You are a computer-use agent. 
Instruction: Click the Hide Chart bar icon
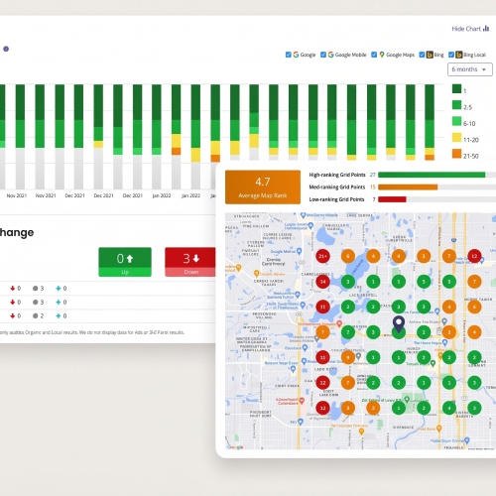click(x=486, y=29)
